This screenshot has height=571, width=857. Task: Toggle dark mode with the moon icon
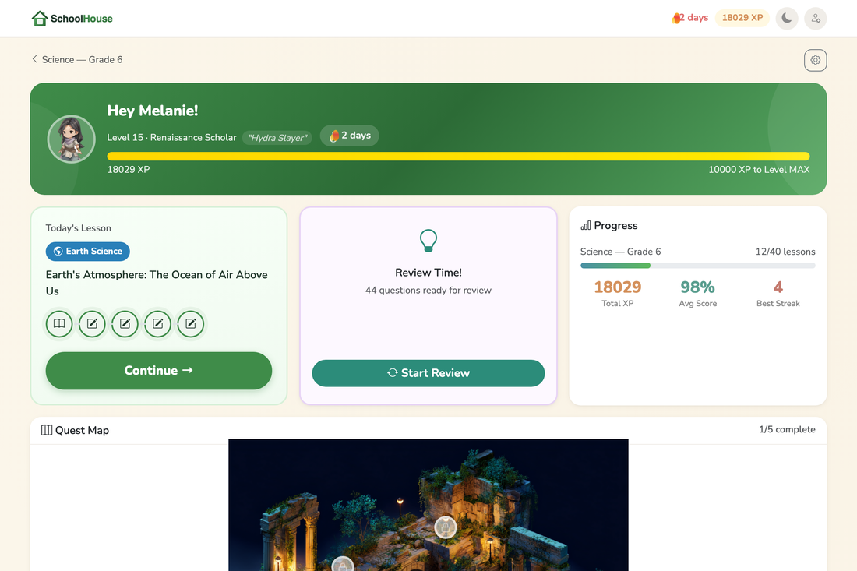click(x=787, y=19)
